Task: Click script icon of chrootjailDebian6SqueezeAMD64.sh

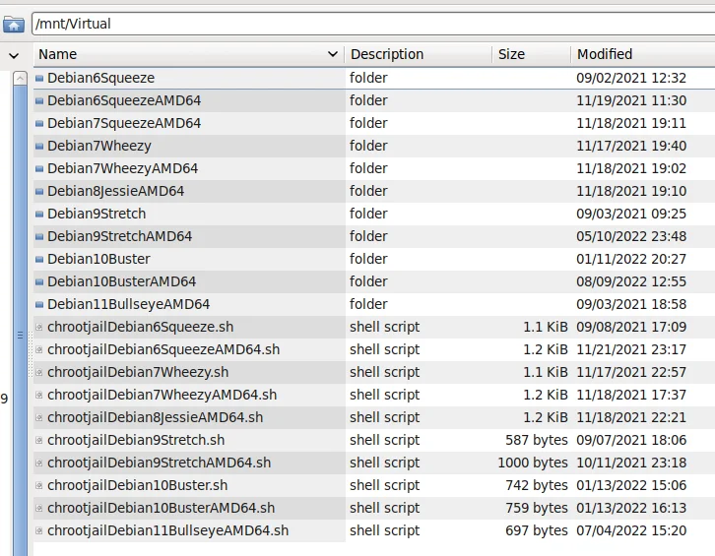Action: coord(39,349)
